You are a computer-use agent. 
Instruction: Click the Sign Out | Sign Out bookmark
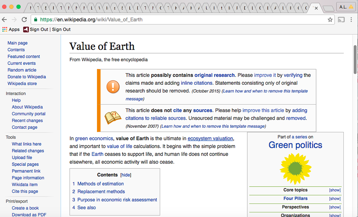[x=47, y=29]
